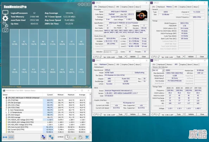209x142 pixels.
Task: Open the monitor view icon in RunMemtestPro
Action: pos(5,13)
